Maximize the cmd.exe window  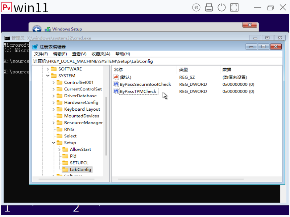267,38
